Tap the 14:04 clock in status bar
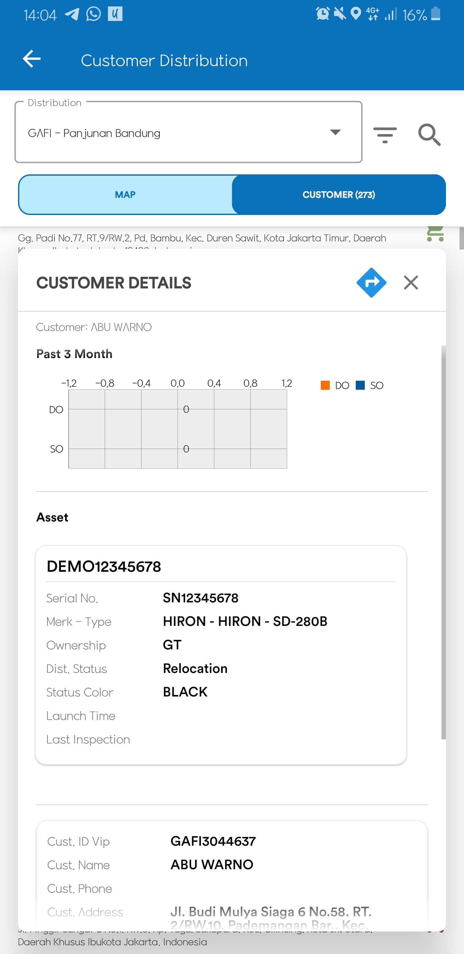The image size is (464, 954). point(40,15)
